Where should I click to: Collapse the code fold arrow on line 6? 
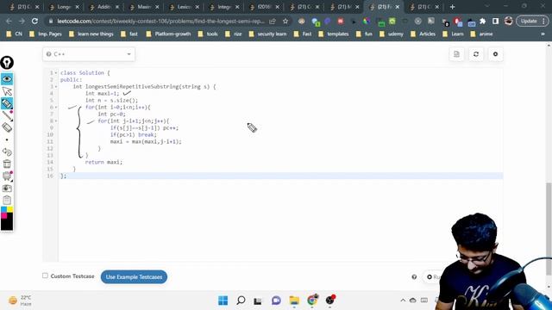pyautogui.click(x=56, y=107)
